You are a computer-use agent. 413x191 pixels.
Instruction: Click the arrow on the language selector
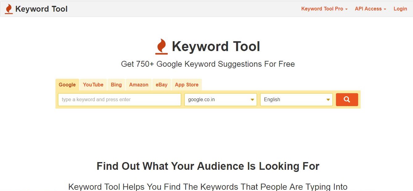click(328, 100)
